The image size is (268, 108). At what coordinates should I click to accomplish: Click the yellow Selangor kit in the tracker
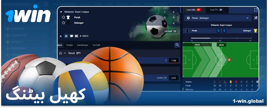pyautogui.click(x=255, y=31)
